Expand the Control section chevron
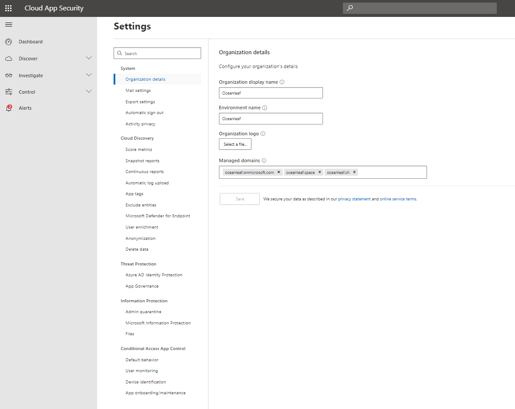 pos(89,92)
